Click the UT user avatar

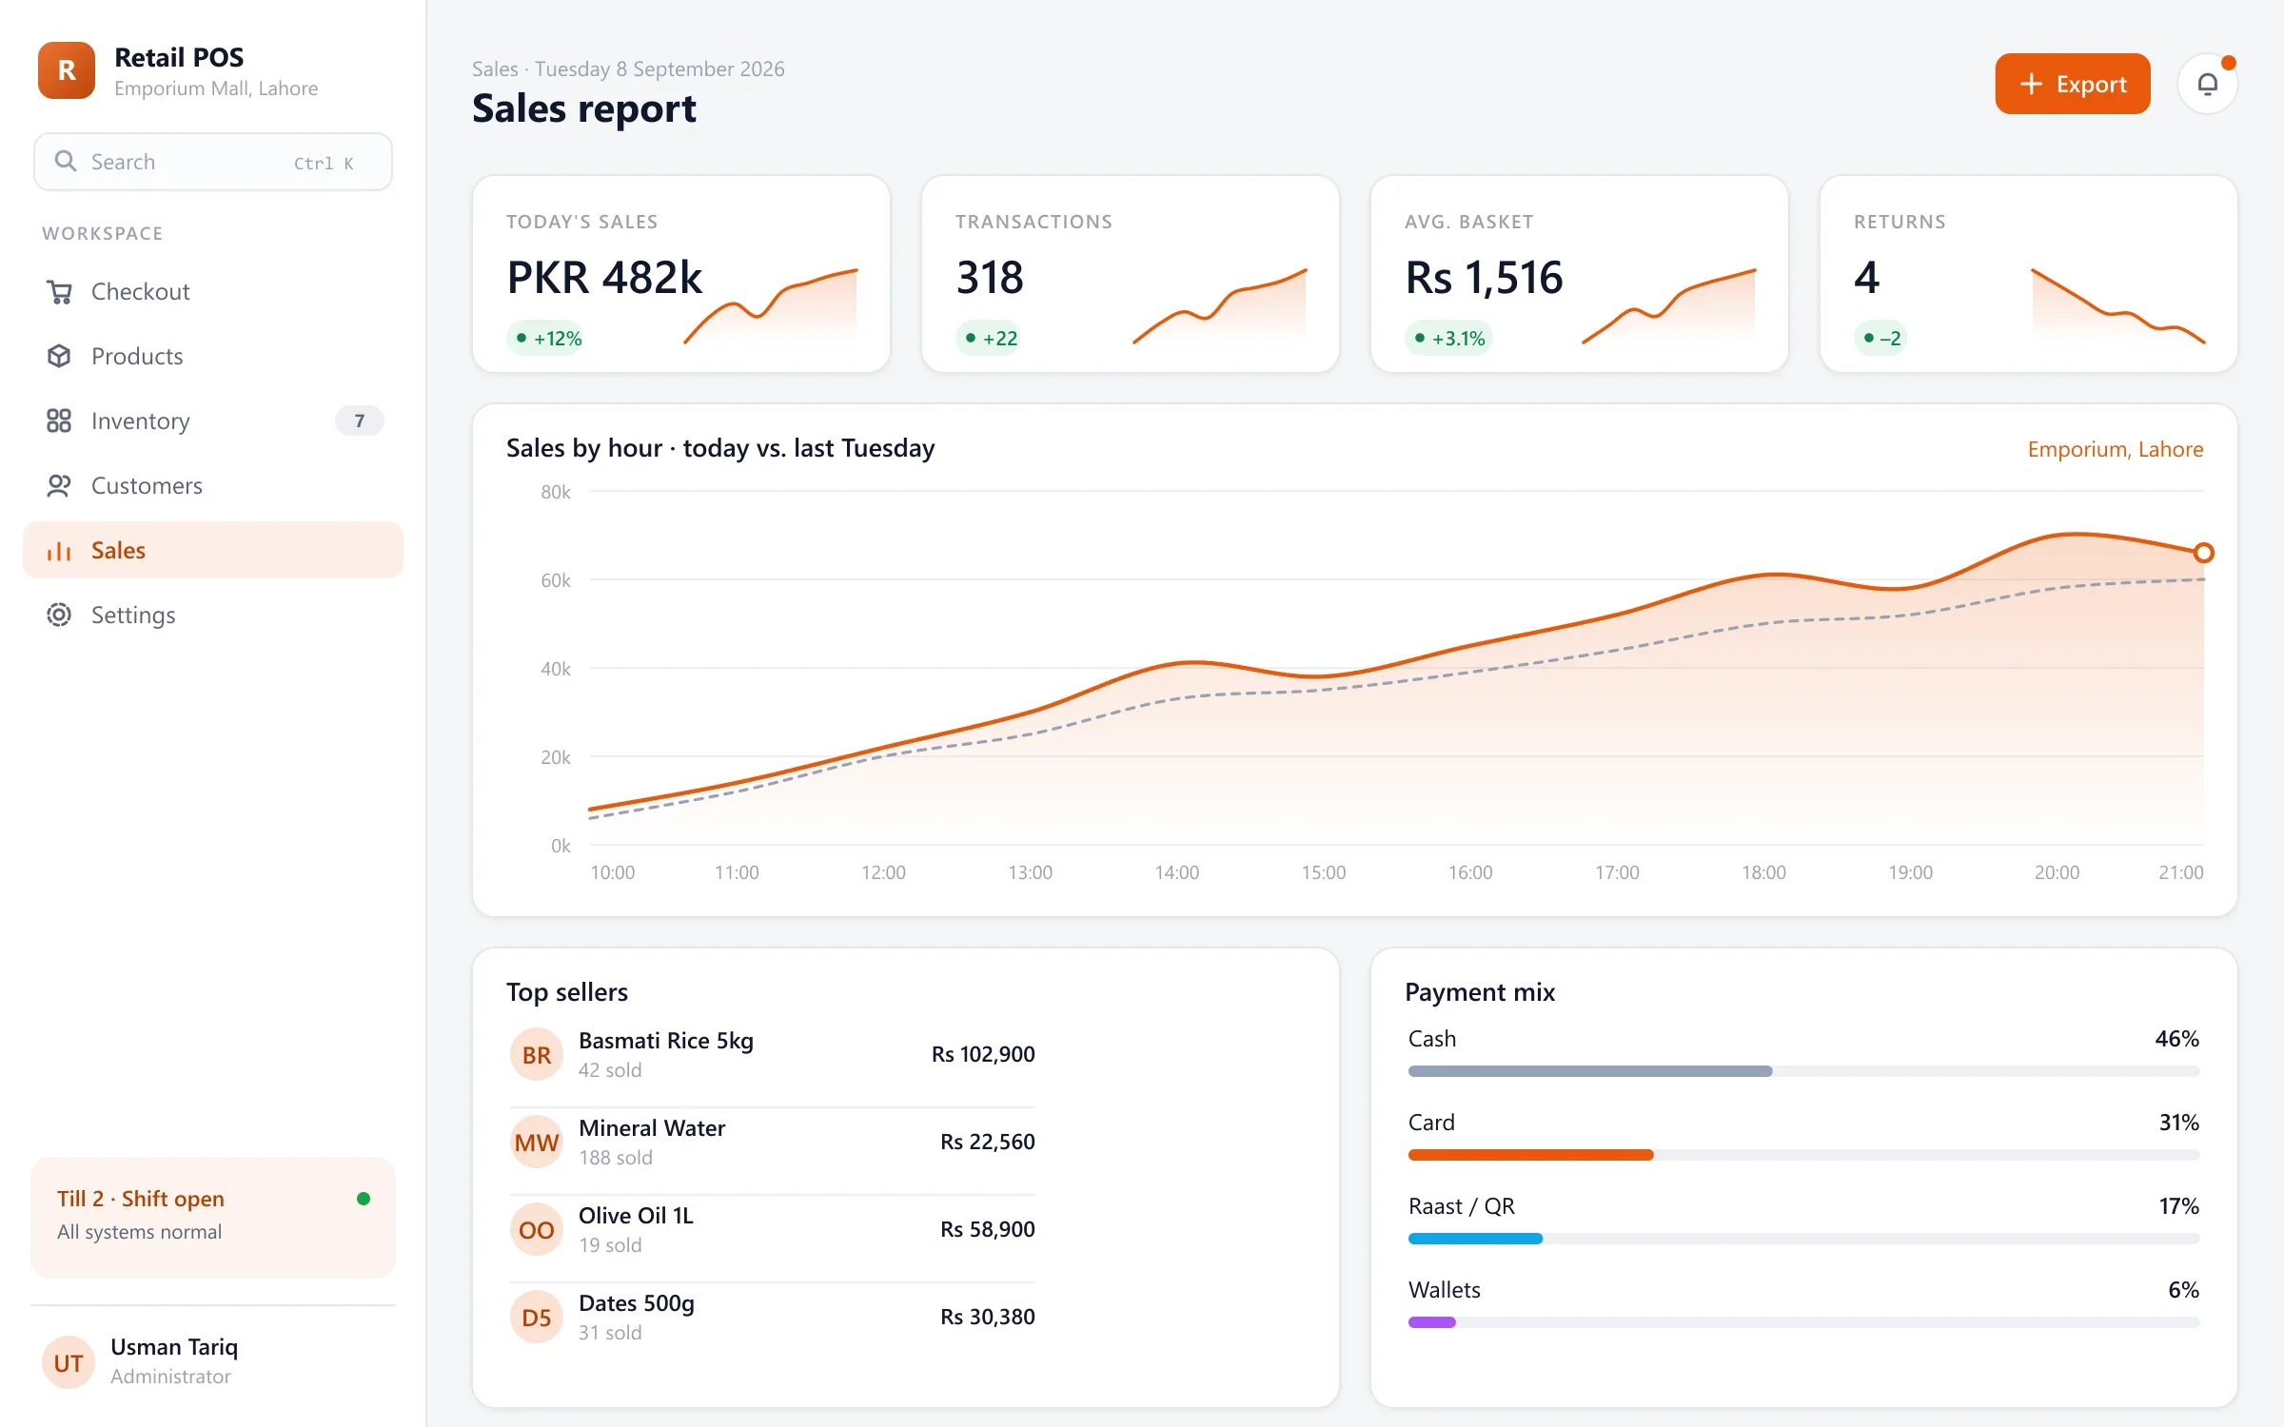coord(69,1362)
